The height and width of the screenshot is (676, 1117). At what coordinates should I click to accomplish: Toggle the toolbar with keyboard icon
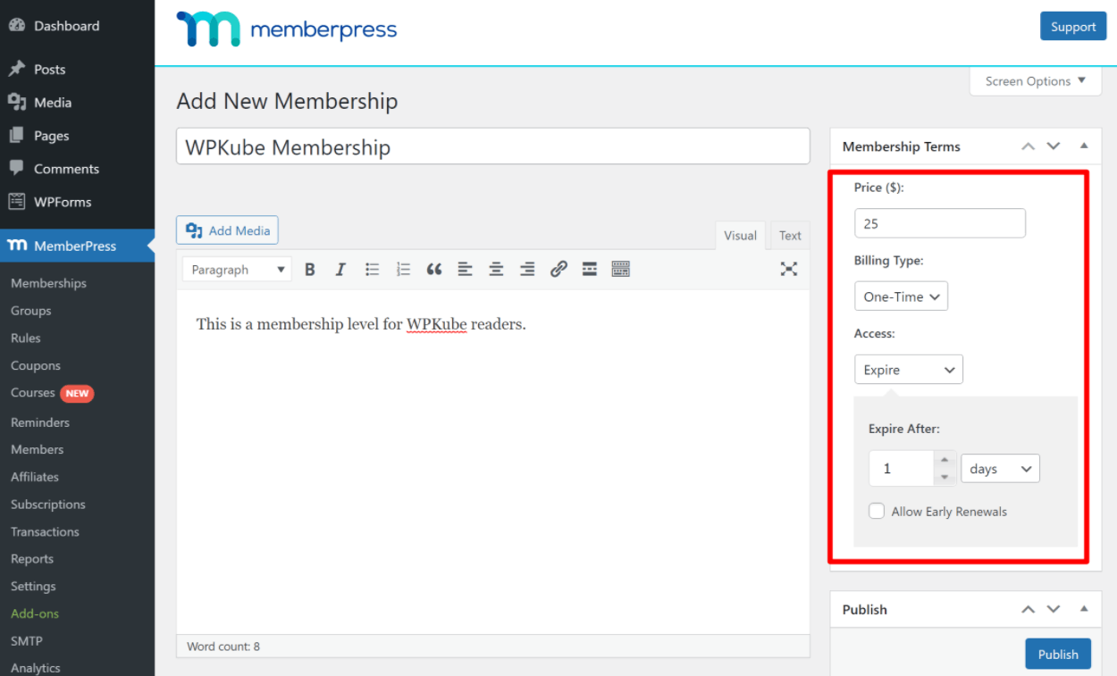tap(621, 269)
